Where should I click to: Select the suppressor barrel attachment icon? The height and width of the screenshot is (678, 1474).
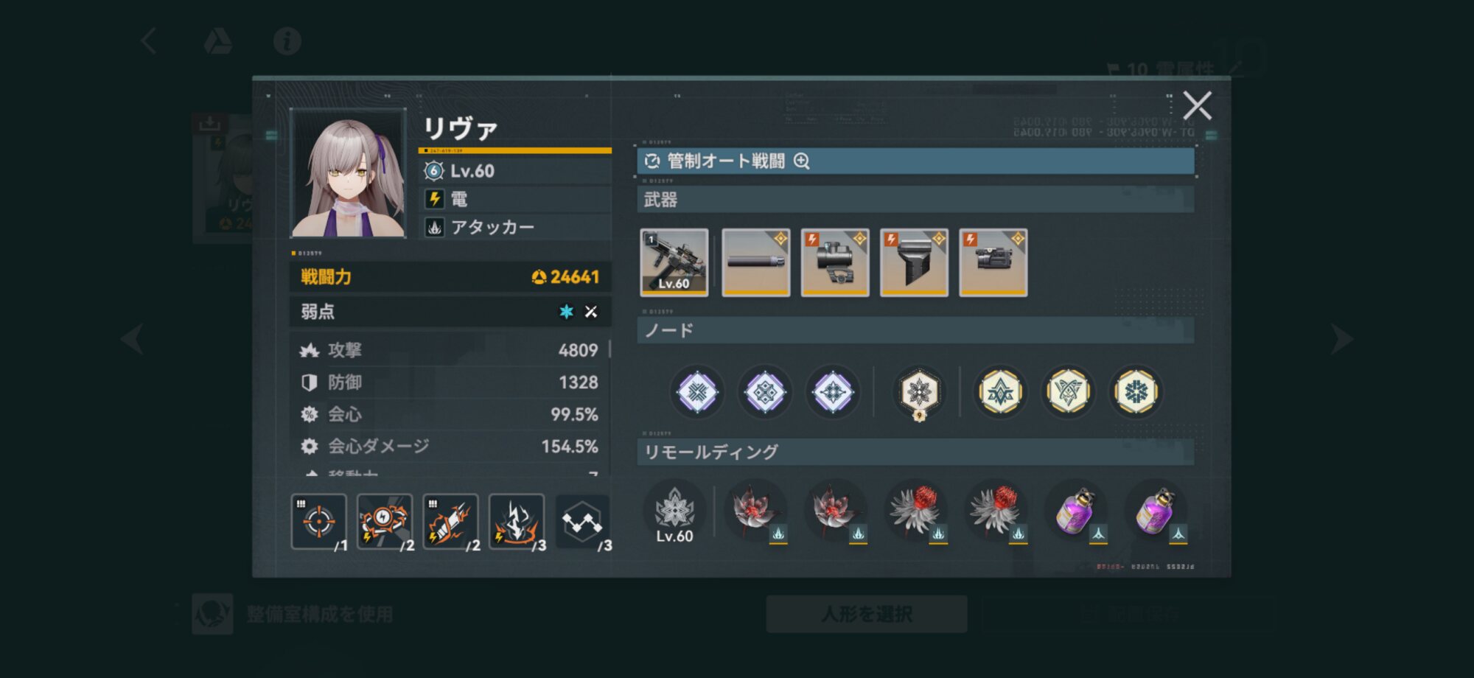[755, 262]
